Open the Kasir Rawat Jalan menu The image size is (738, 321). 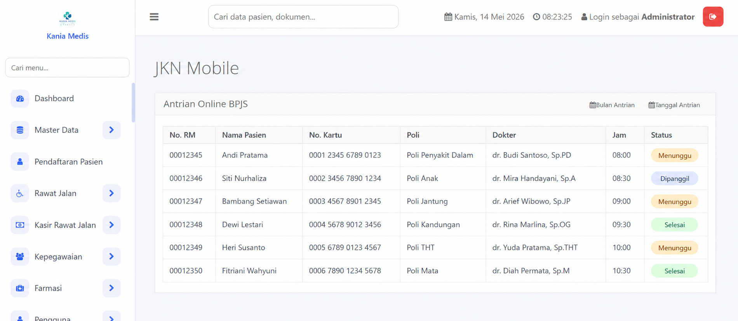[x=65, y=225]
